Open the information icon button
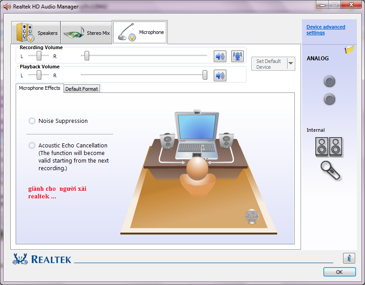The height and width of the screenshot is (285, 365). [349, 258]
